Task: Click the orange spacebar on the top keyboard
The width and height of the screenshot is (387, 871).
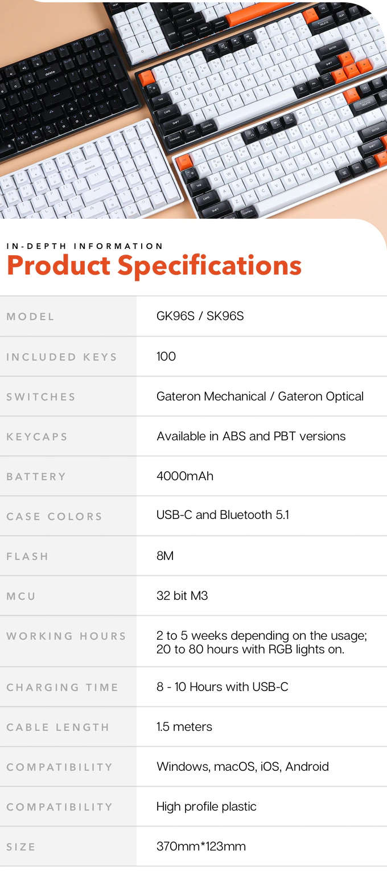Action: [x=256, y=14]
